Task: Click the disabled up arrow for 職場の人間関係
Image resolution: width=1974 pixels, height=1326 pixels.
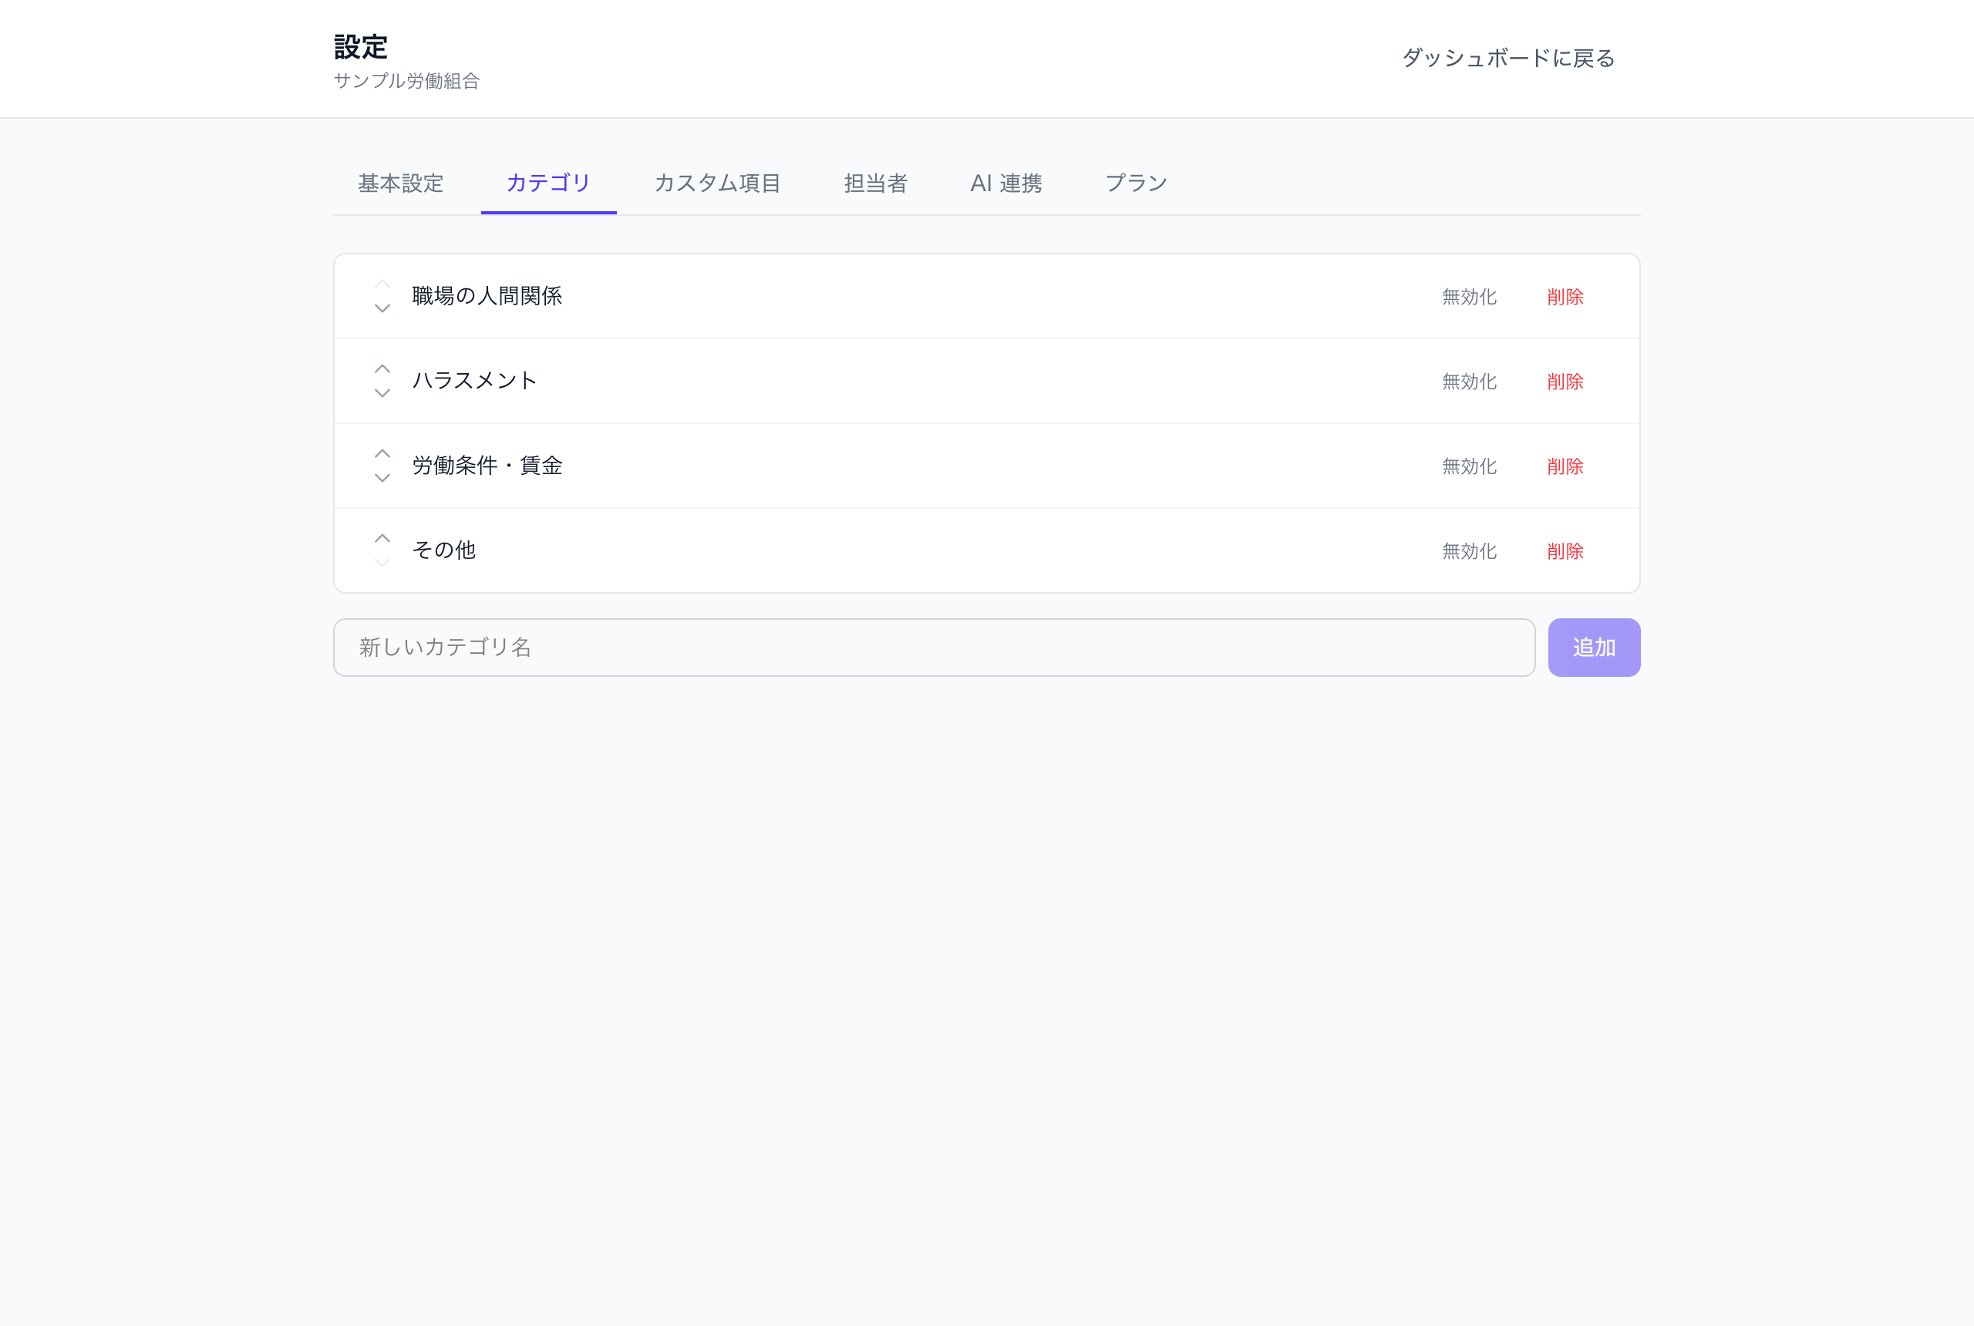Action: (x=382, y=284)
